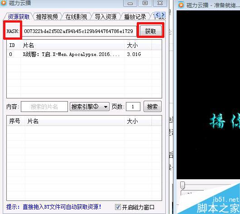Click the 3.01G size cell

[x=134, y=54]
